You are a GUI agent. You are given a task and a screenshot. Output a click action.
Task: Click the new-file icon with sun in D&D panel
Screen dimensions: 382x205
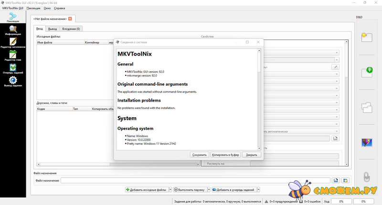pos(366,37)
